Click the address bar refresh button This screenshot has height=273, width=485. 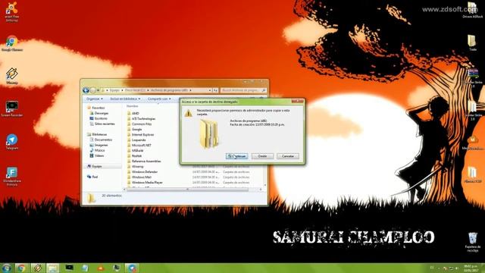[215, 90]
